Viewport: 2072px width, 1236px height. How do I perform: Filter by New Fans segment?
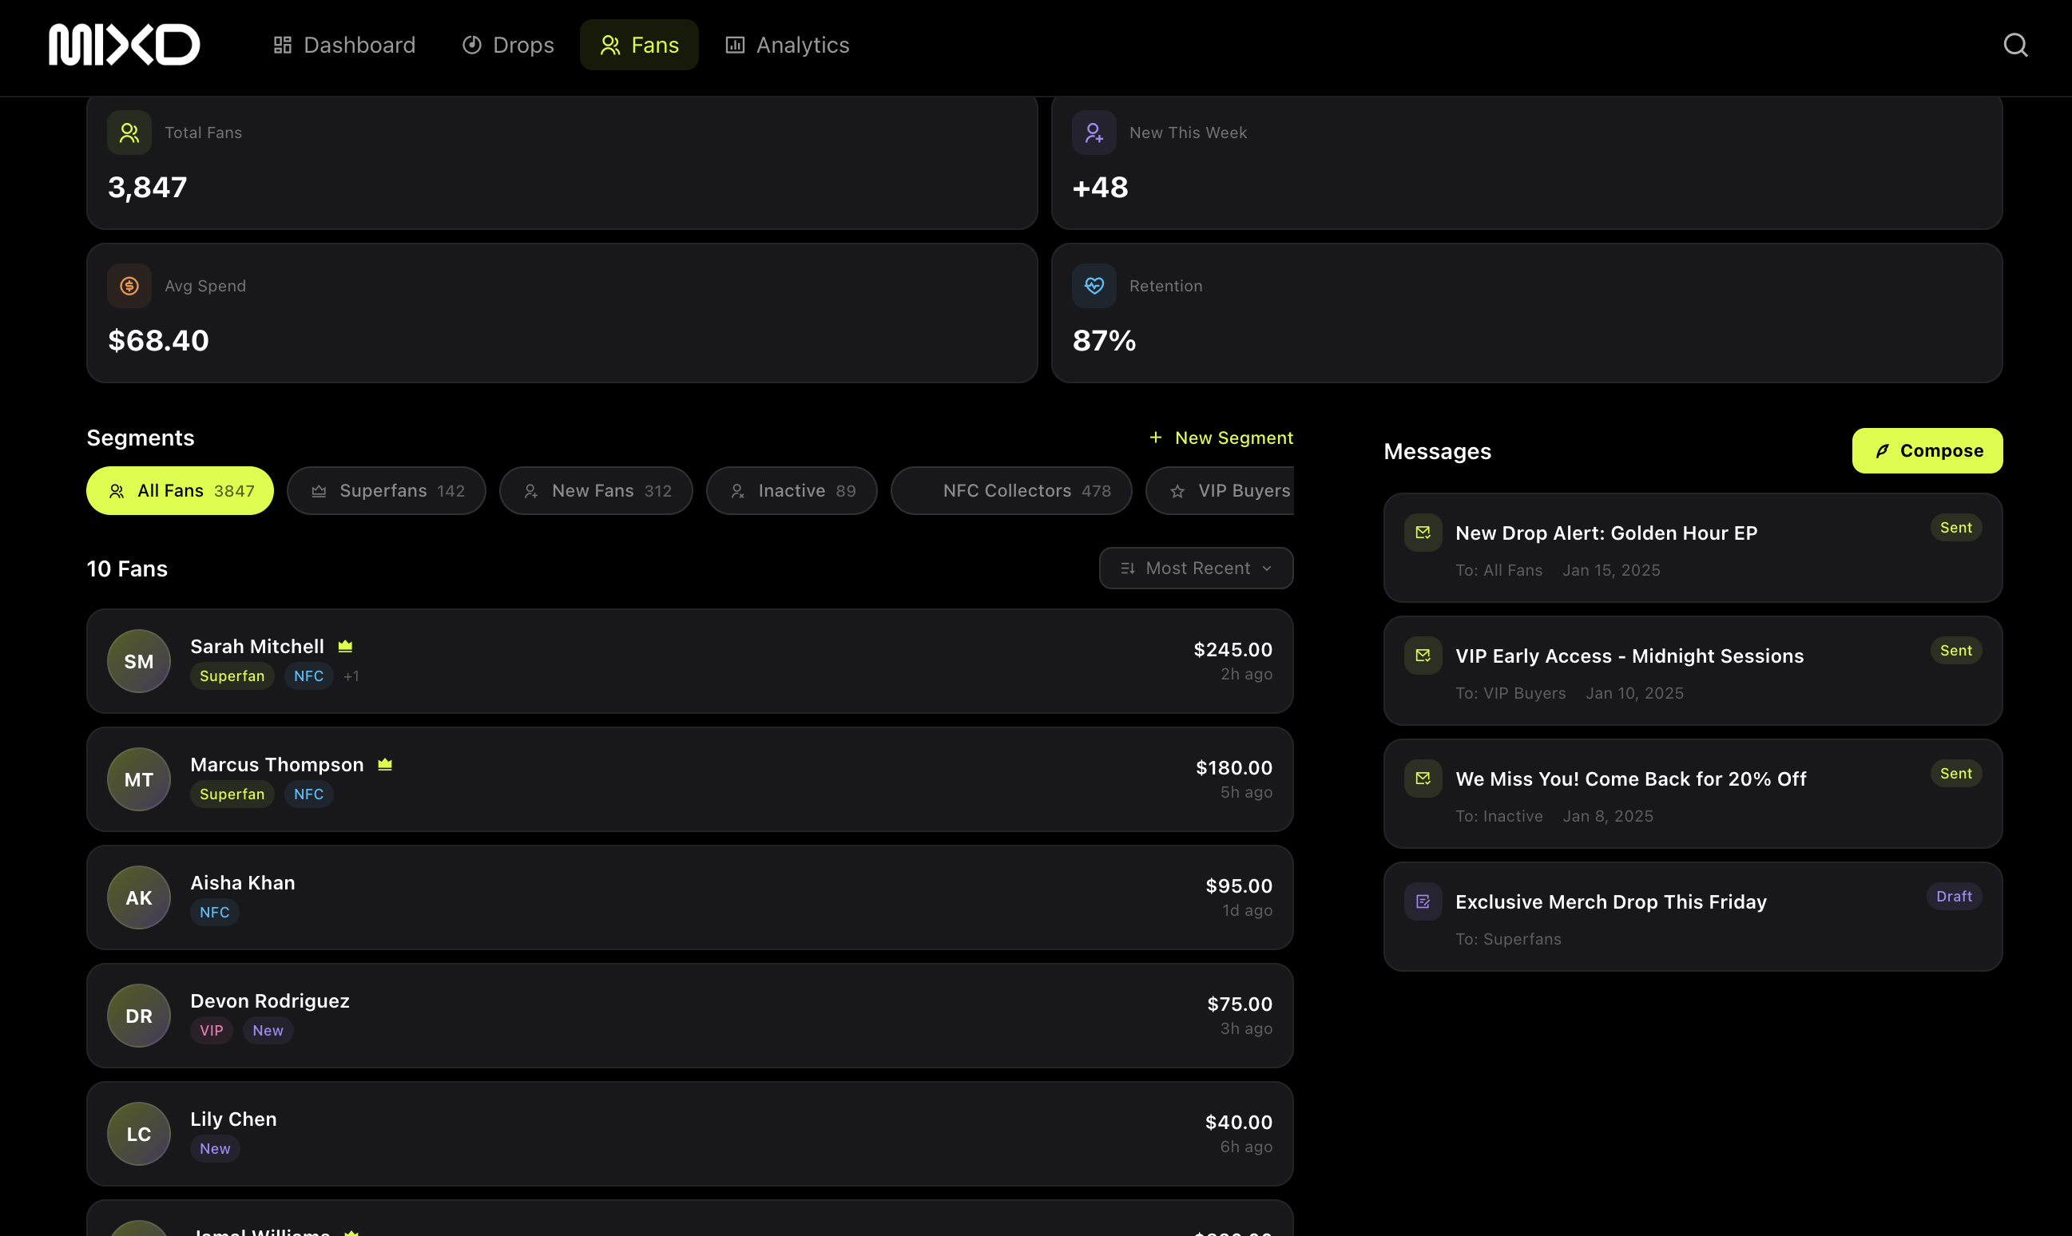pos(597,490)
